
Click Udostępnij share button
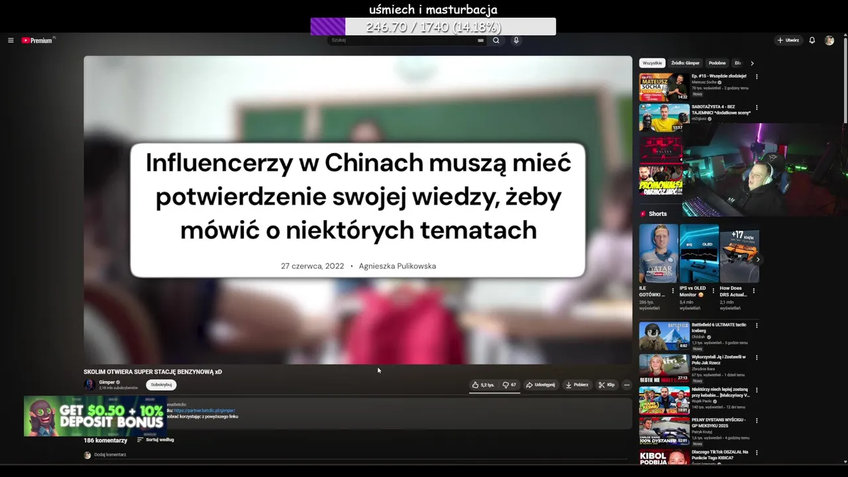point(541,385)
